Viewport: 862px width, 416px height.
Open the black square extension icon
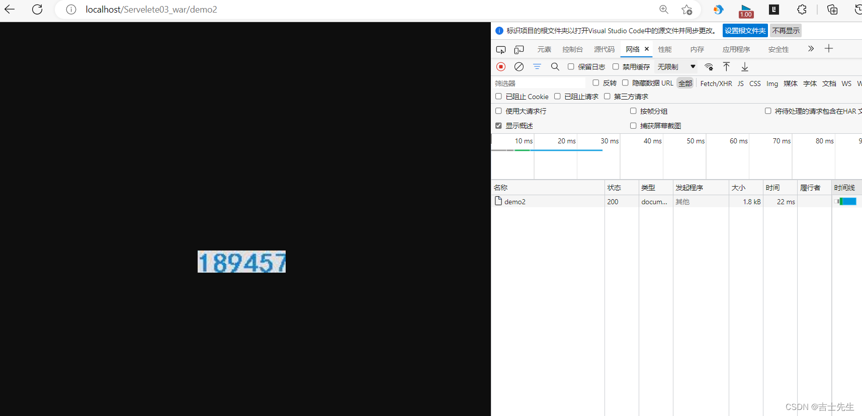[774, 9]
